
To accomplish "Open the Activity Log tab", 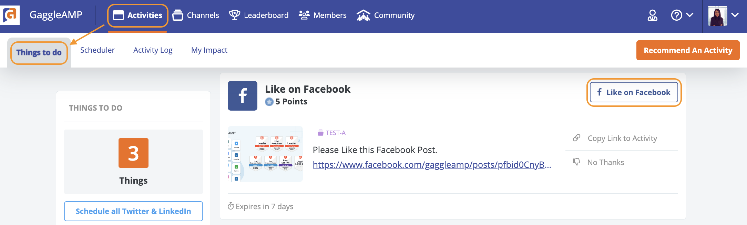I will (153, 50).
